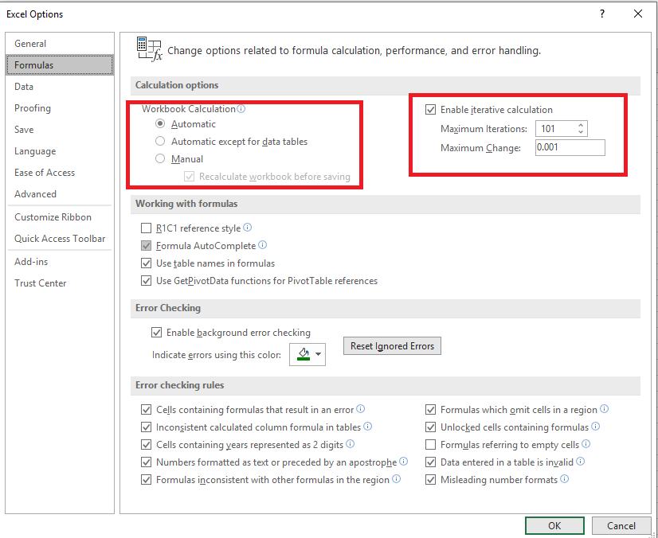Toggle Formula AutoComplete checkbox
658x538 pixels.
pyautogui.click(x=146, y=246)
